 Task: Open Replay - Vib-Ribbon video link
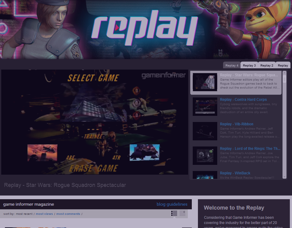pos(237,124)
